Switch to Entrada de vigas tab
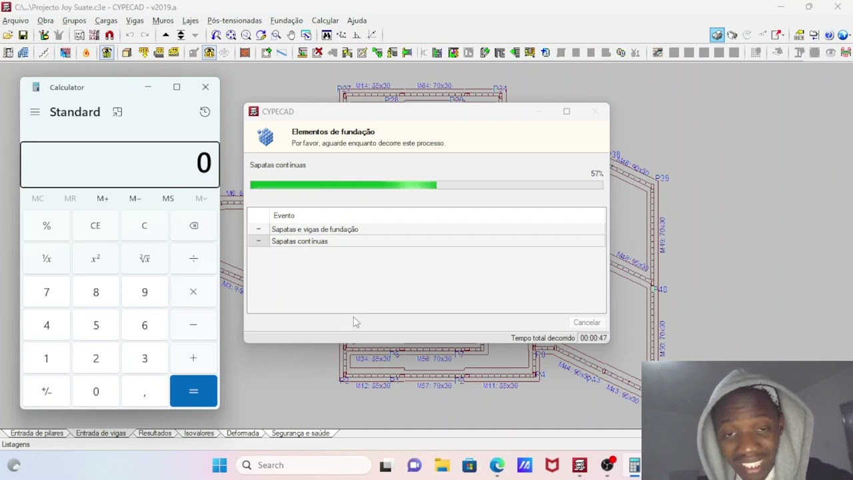Screen dimensions: 853x480 [x=101, y=433]
